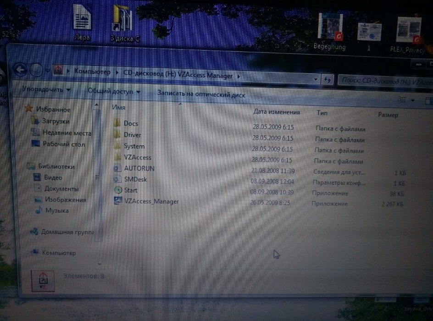Click the VZ drive icon in details pane
Screen dimensions: 433x321
(43, 281)
